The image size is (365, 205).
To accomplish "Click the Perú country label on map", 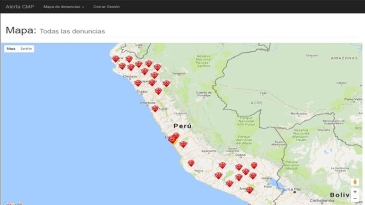I will pyautogui.click(x=182, y=126).
